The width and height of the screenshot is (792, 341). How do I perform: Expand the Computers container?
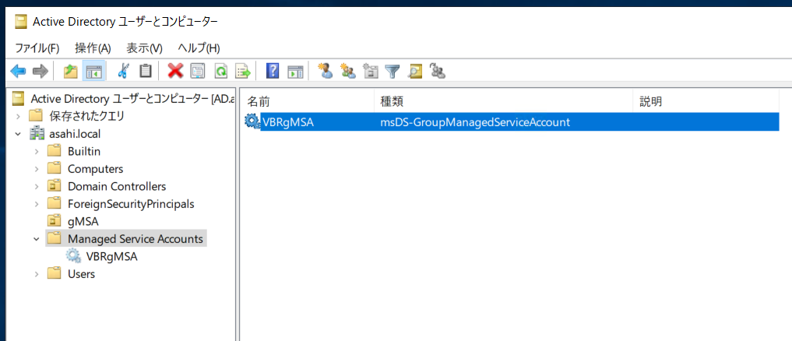(x=37, y=169)
